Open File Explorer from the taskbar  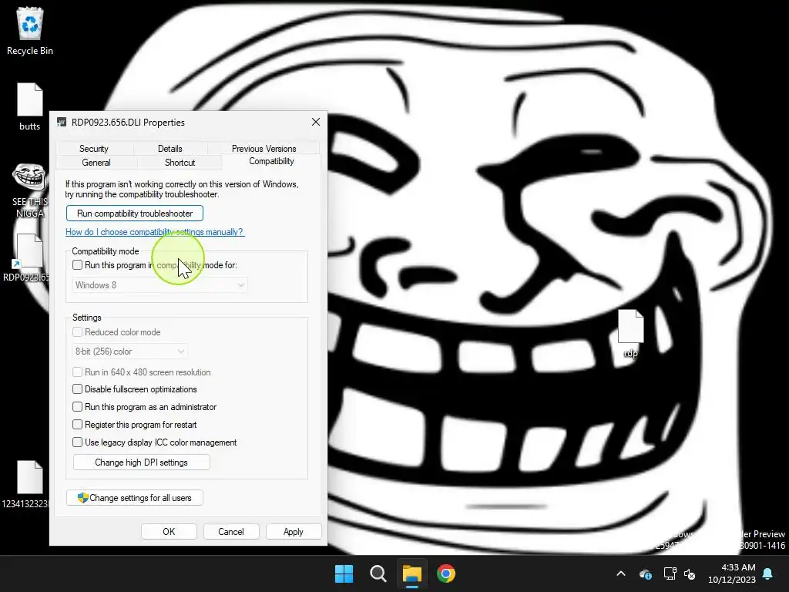412,573
